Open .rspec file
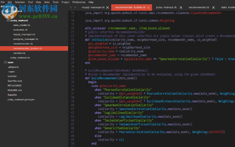 [11, 72]
